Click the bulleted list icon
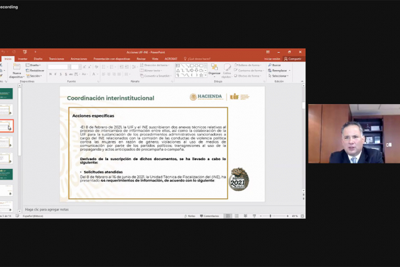The width and height of the screenshot is (400, 267). (103, 67)
